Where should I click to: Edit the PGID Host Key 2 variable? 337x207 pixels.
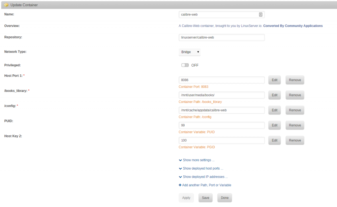click(274, 140)
